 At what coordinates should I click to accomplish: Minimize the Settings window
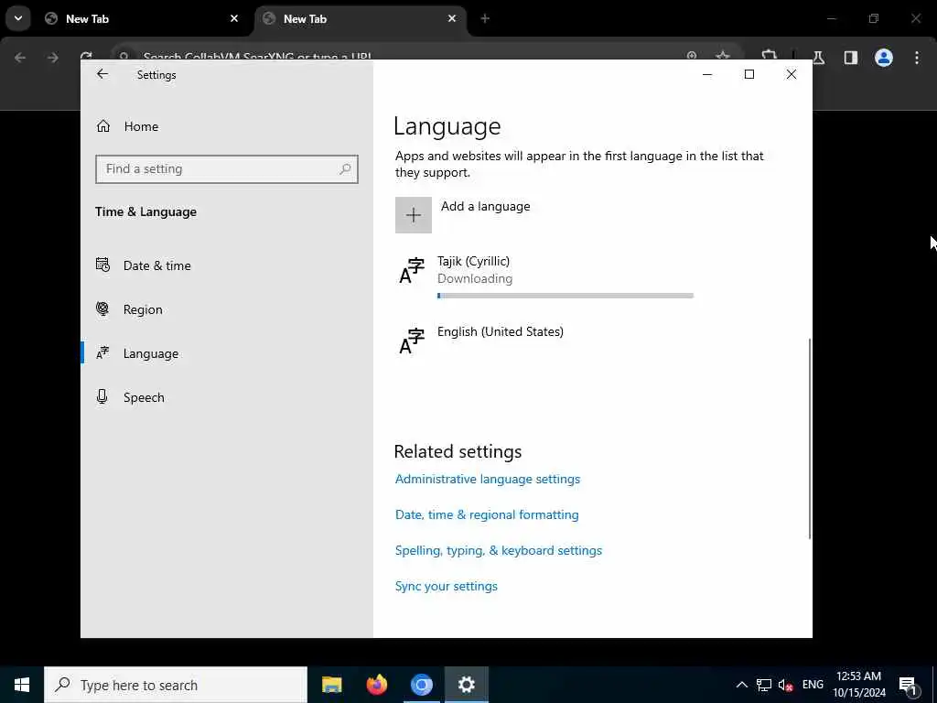point(707,74)
